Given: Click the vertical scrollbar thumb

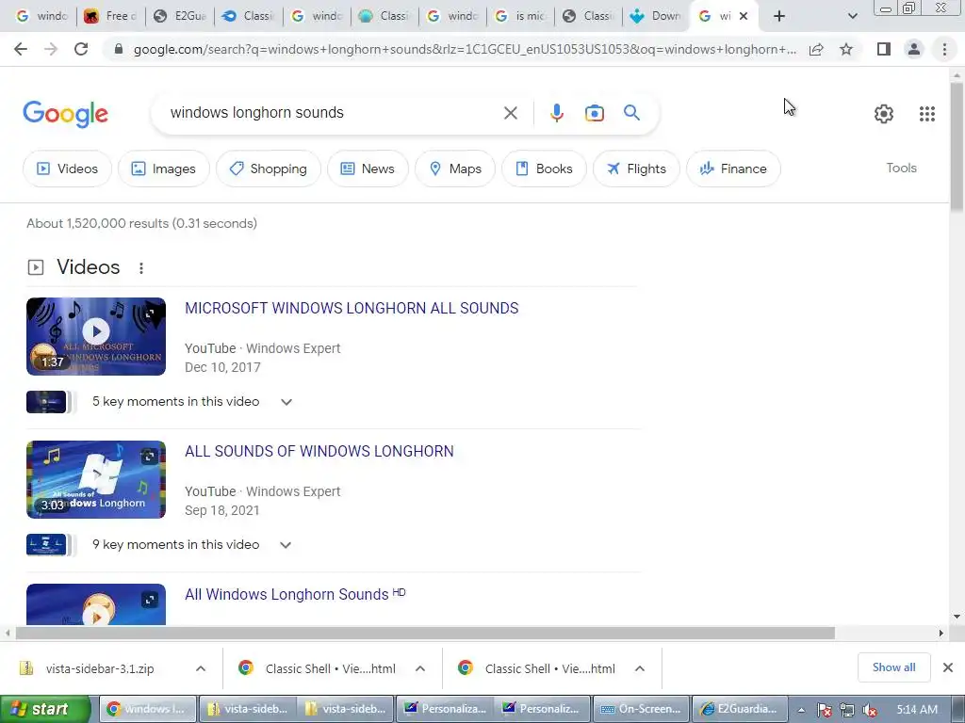Looking at the screenshot, I should tap(957, 148).
